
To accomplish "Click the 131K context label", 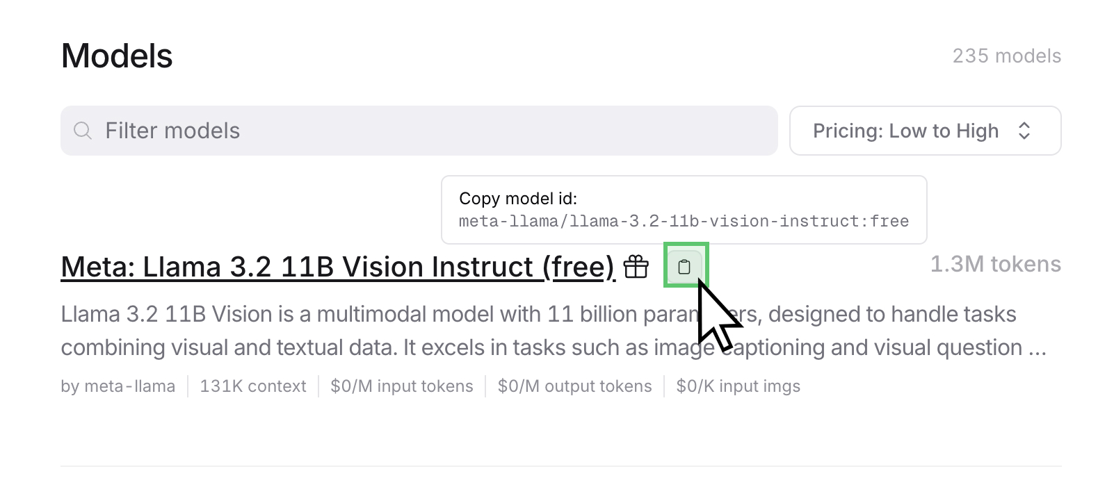I will point(253,386).
